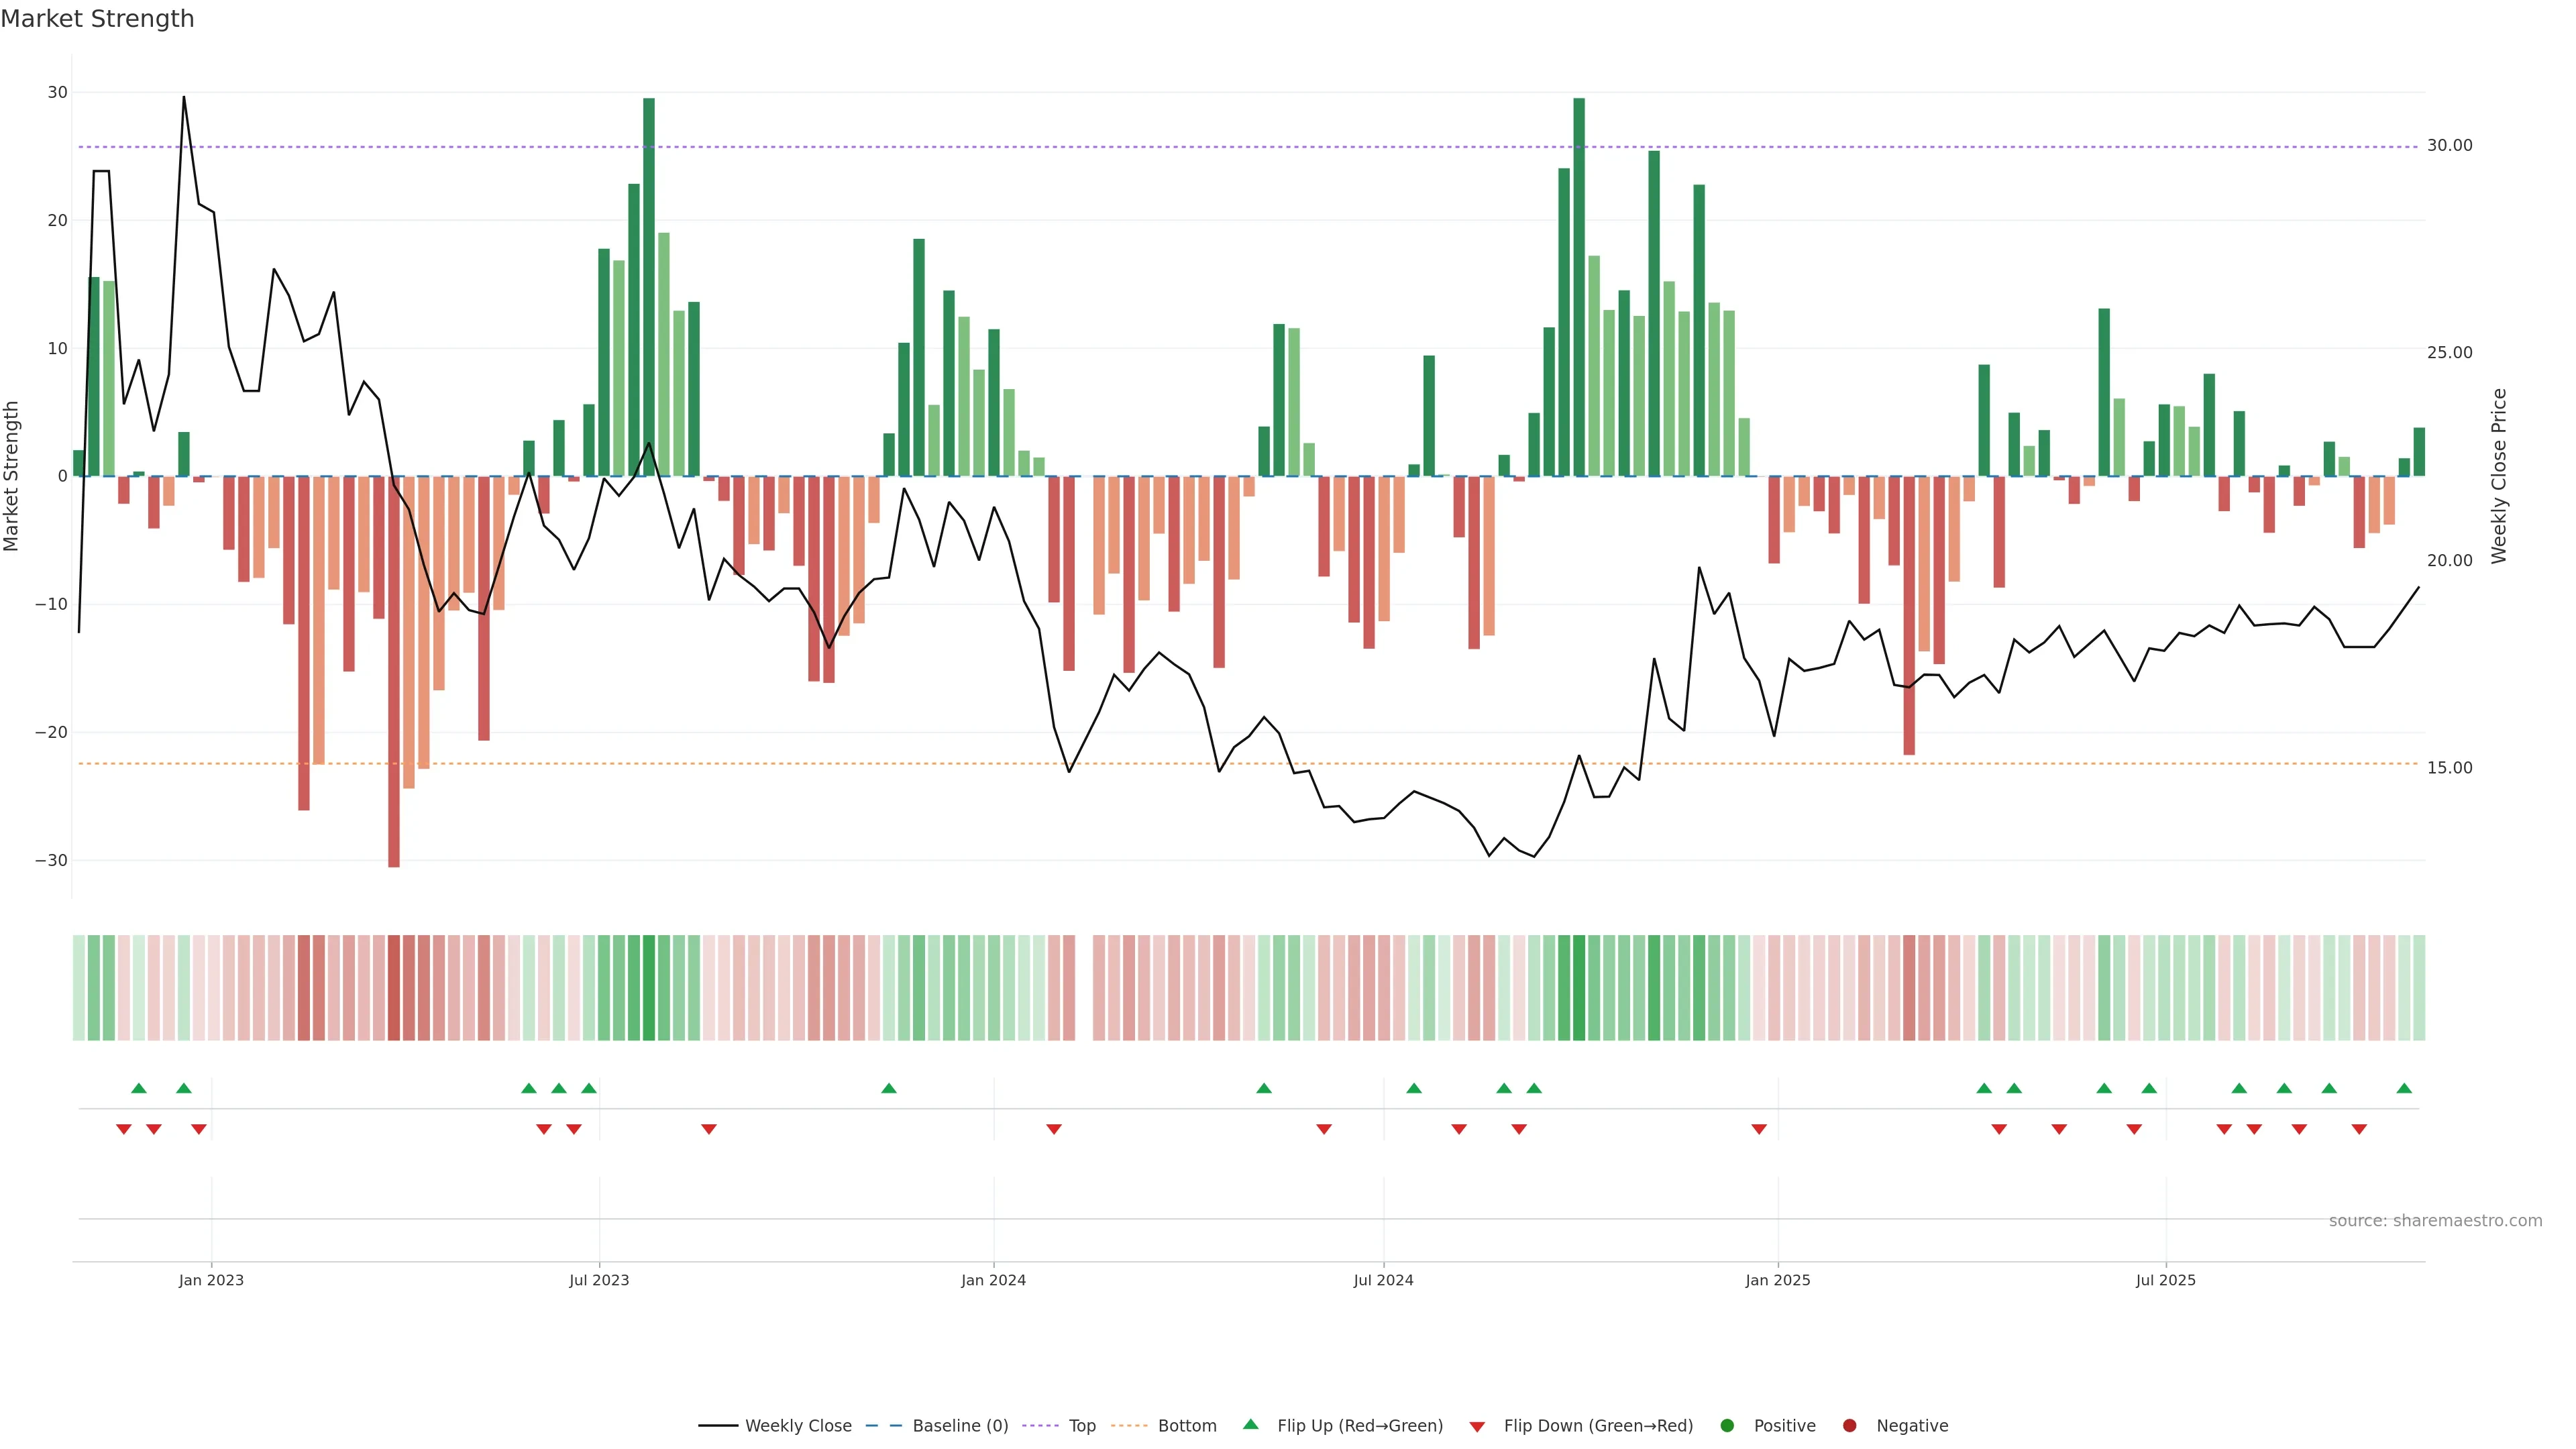The image size is (2576, 1449).
Task: Click the Jan 2025 x-axis label
Action: click(1778, 1280)
